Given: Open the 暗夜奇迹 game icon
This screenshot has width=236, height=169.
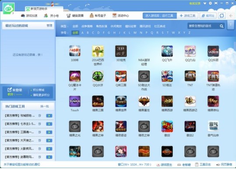Looking at the screenshot, I should pos(121,126).
